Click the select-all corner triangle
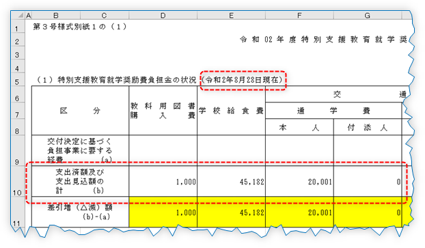The width and height of the screenshot is (425, 248). pyautogui.click(x=18, y=16)
